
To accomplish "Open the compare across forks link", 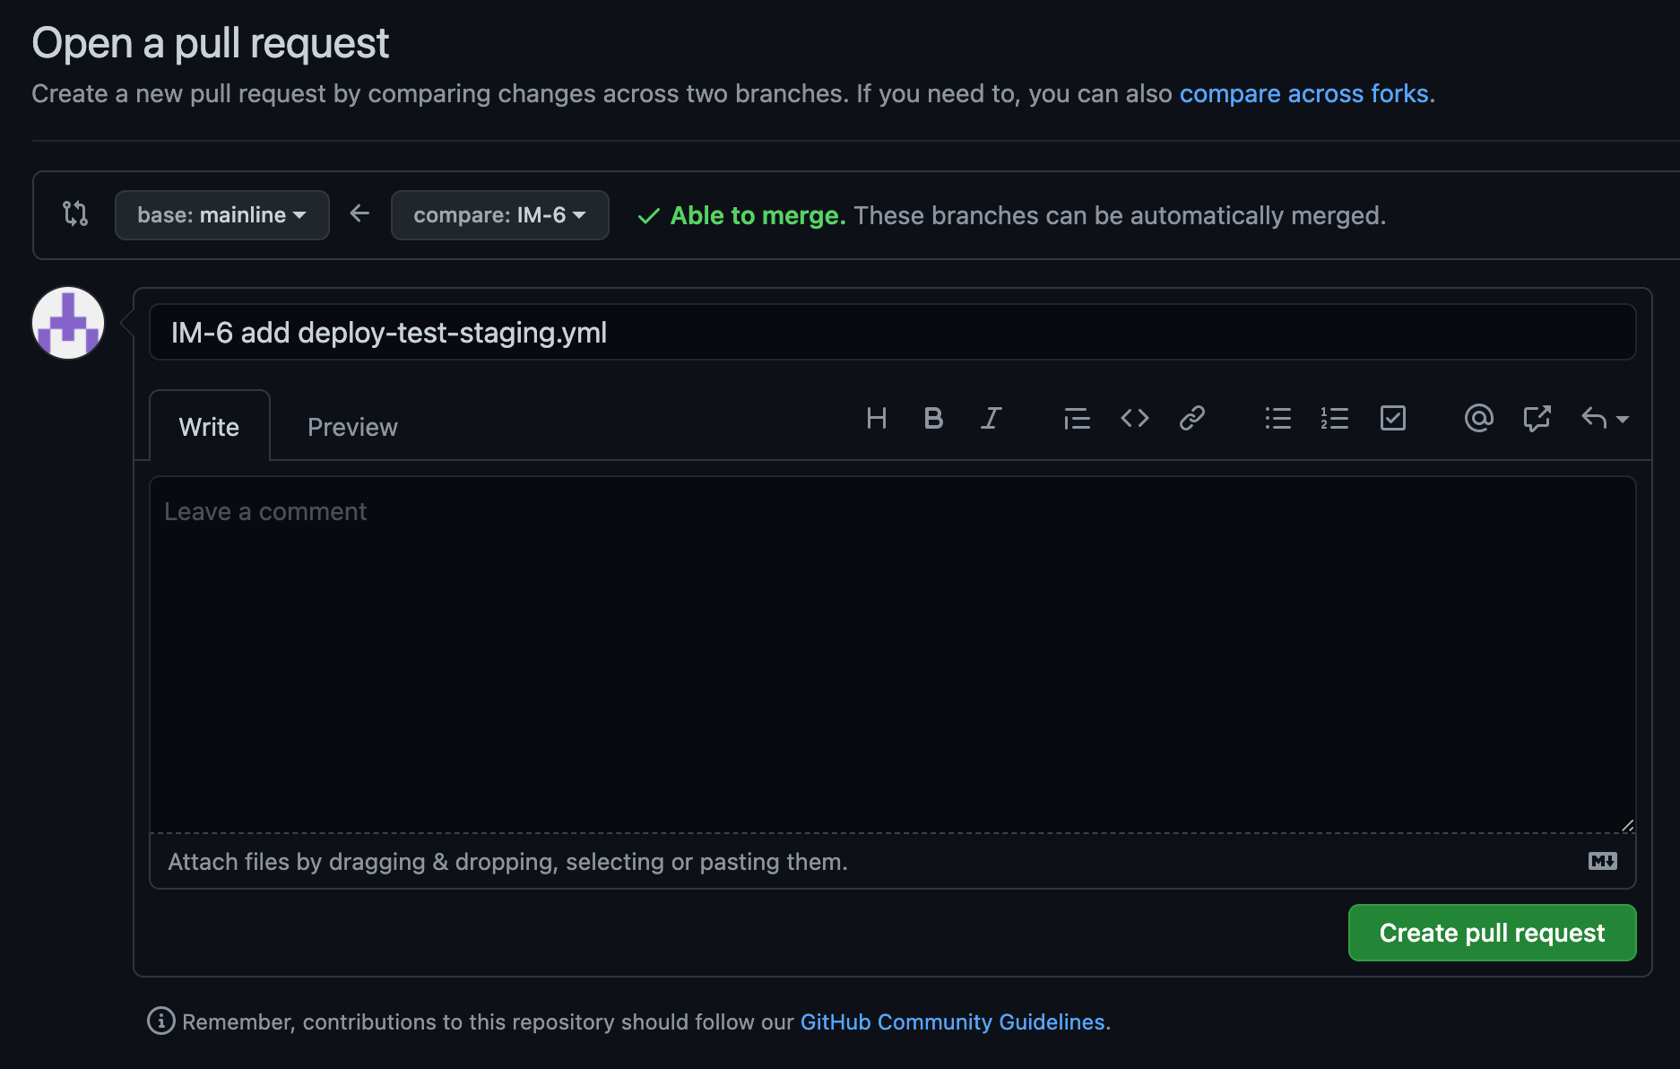I will pyautogui.click(x=1303, y=93).
